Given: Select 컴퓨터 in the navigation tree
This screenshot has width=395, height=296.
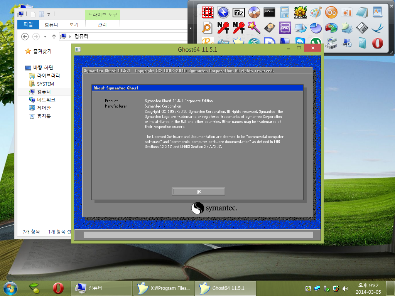Looking at the screenshot, I should [44, 92].
